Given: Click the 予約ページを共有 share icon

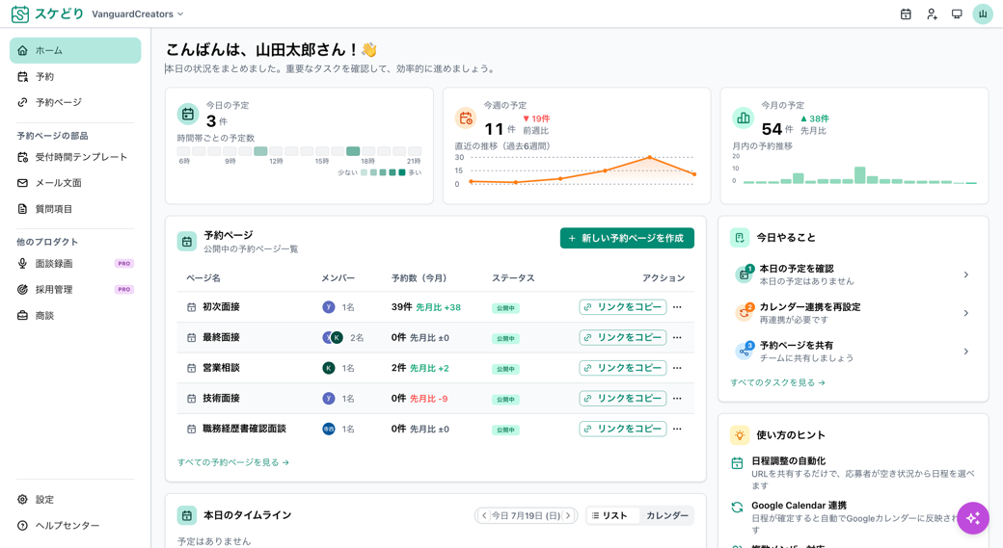Looking at the screenshot, I should click(x=744, y=352).
